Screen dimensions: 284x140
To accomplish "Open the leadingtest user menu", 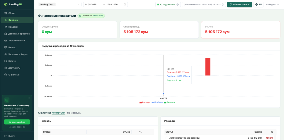I will tap(272, 4).
